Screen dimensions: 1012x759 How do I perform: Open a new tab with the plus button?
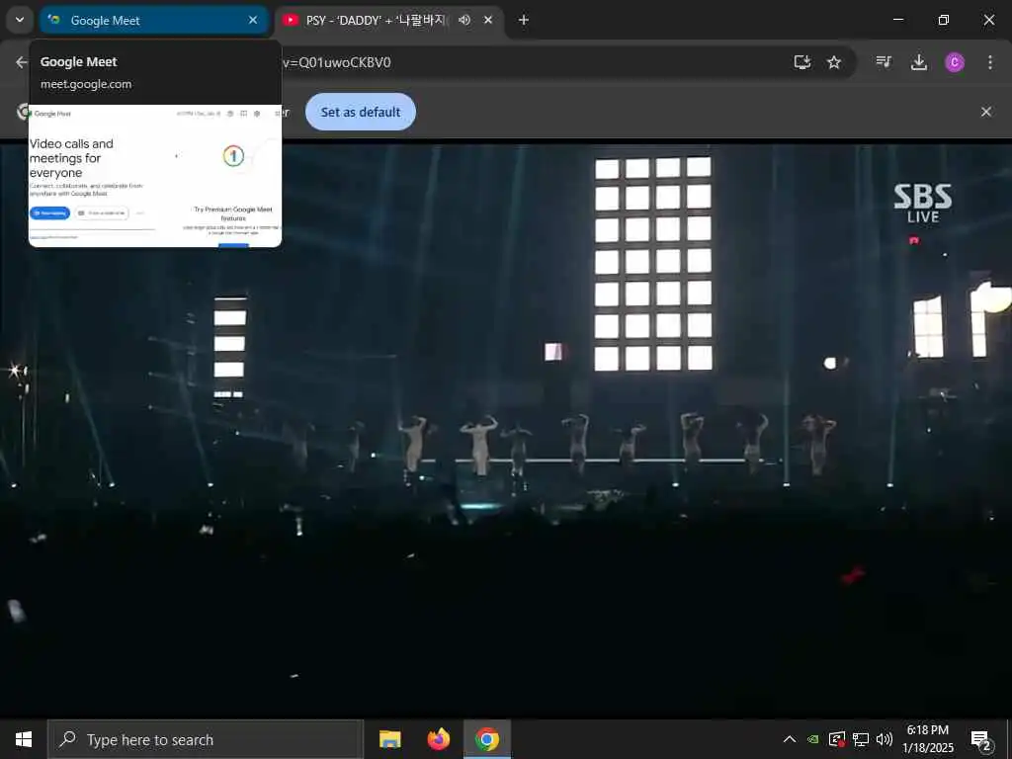click(x=524, y=20)
